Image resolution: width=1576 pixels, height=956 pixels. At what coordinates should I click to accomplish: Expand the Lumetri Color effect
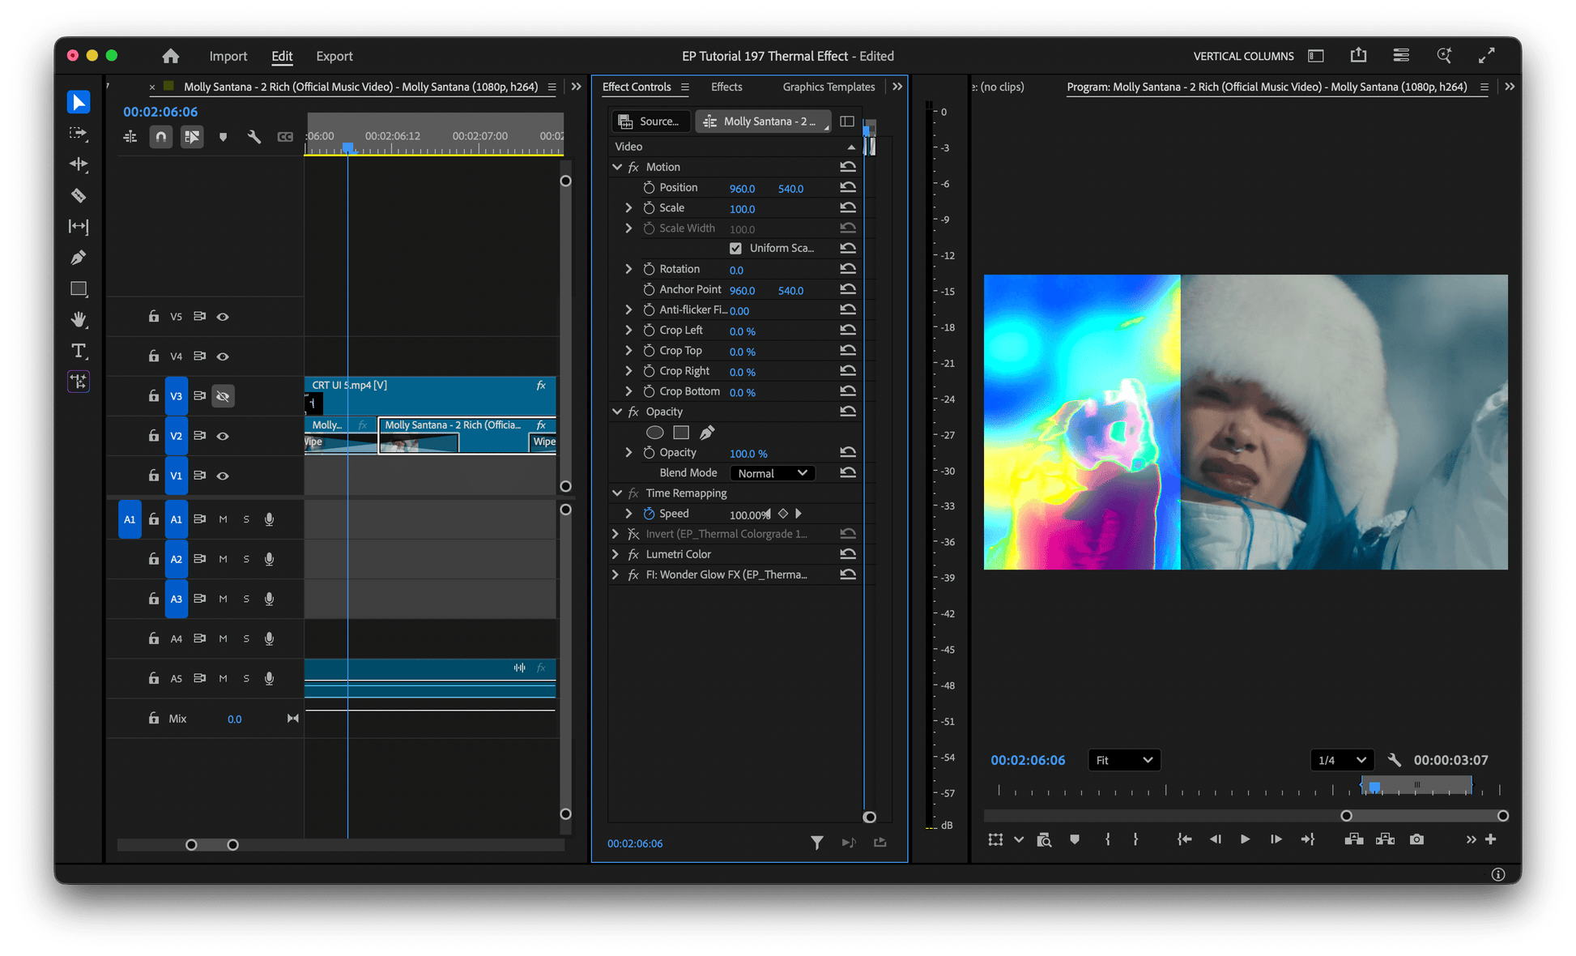pyautogui.click(x=615, y=554)
